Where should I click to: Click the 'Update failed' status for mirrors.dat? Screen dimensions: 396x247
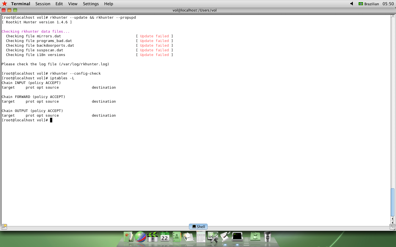tap(155, 36)
